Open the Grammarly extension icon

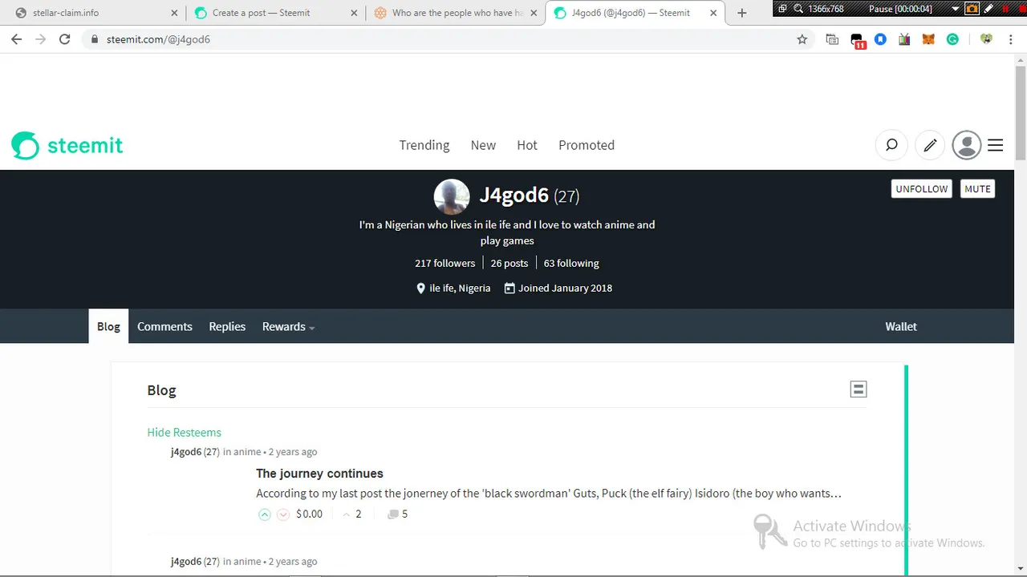point(952,39)
